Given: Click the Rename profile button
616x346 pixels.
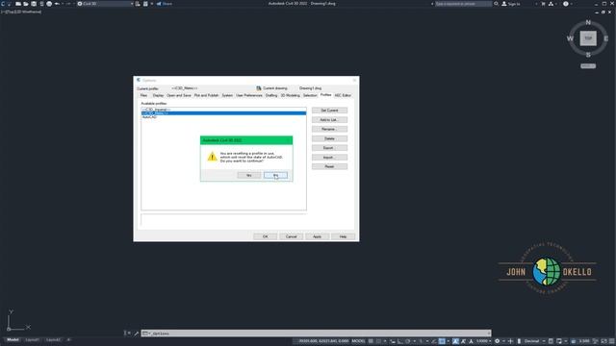Looking at the screenshot, I should pyautogui.click(x=329, y=129).
